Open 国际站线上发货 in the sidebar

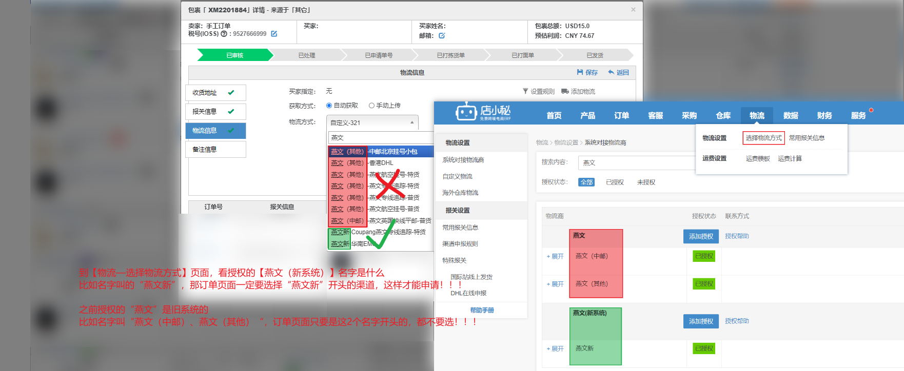471,277
